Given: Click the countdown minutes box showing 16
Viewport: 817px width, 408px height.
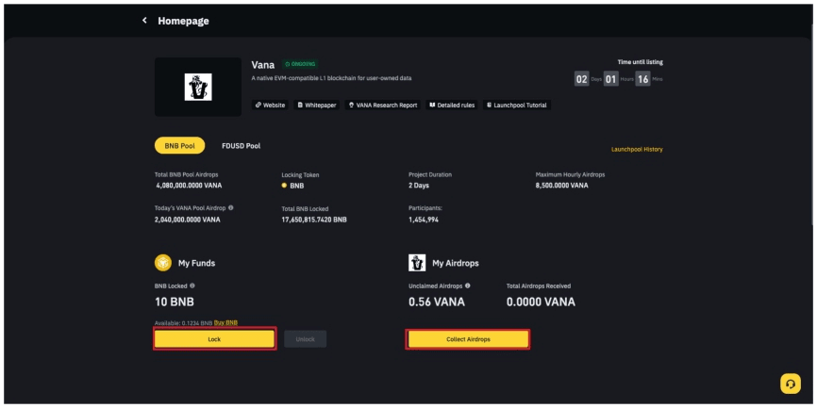Looking at the screenshot, I should (x=643, y=79).
